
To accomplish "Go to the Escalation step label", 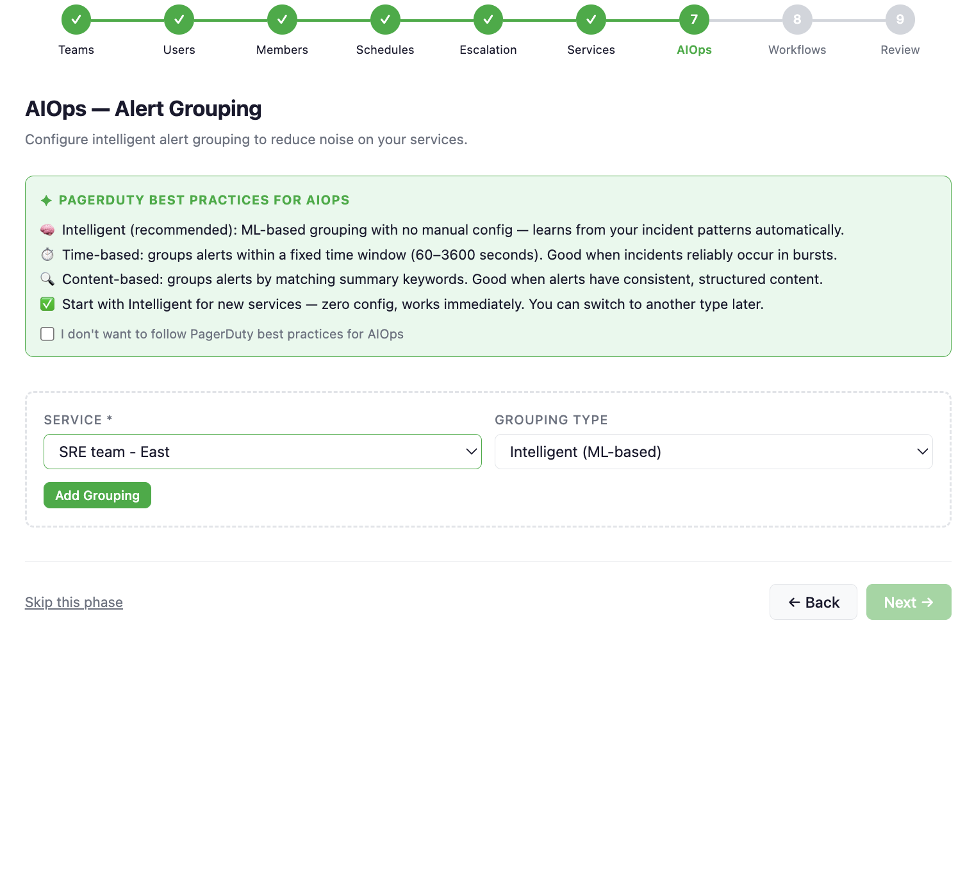I will pyautogui.click(x=488, y=50).
